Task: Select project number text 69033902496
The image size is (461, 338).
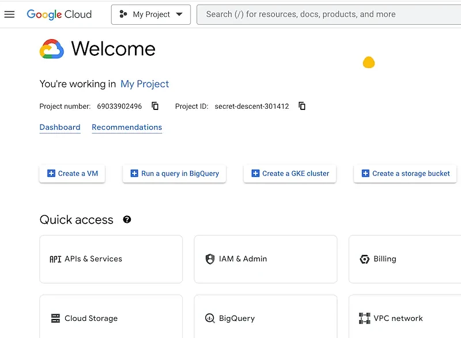Action: (119, 107)
